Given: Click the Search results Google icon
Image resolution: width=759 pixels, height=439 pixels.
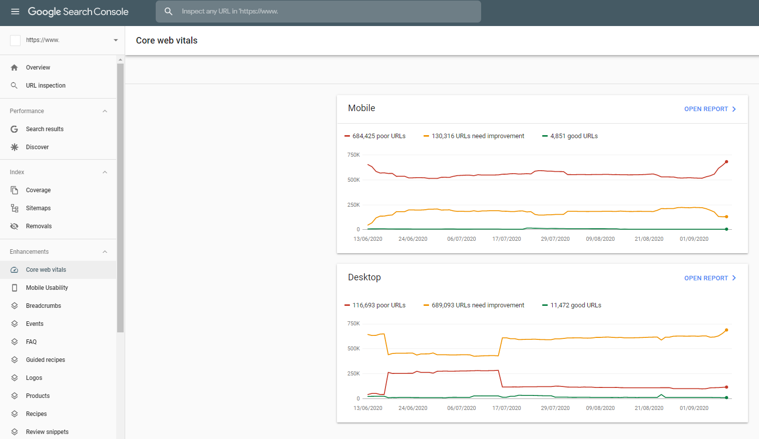Looking at the screenshot, I should tap(15, 129).
